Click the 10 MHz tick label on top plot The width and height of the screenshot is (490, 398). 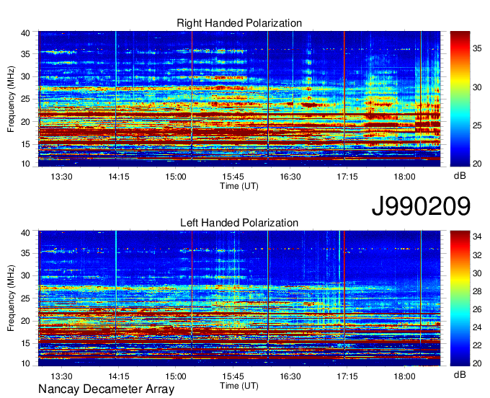click(x=25, y=164)
